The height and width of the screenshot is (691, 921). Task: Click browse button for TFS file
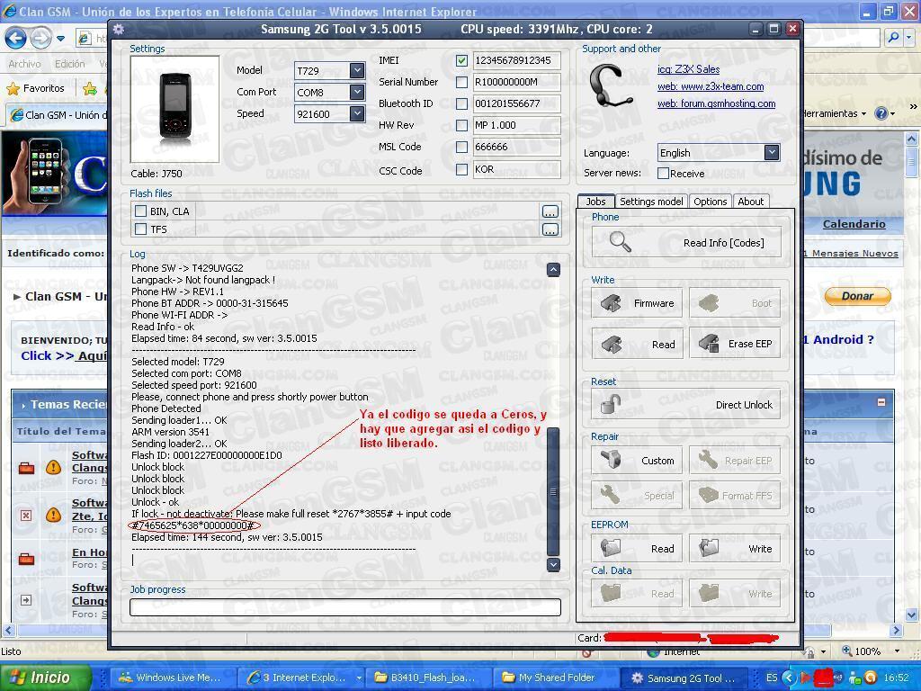[x=550, y=229]
